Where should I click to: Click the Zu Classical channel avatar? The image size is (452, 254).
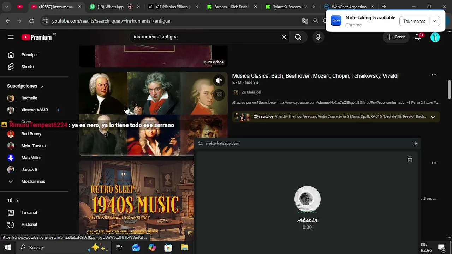236,92
